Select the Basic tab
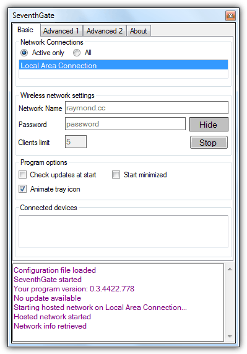 point(26,30)
